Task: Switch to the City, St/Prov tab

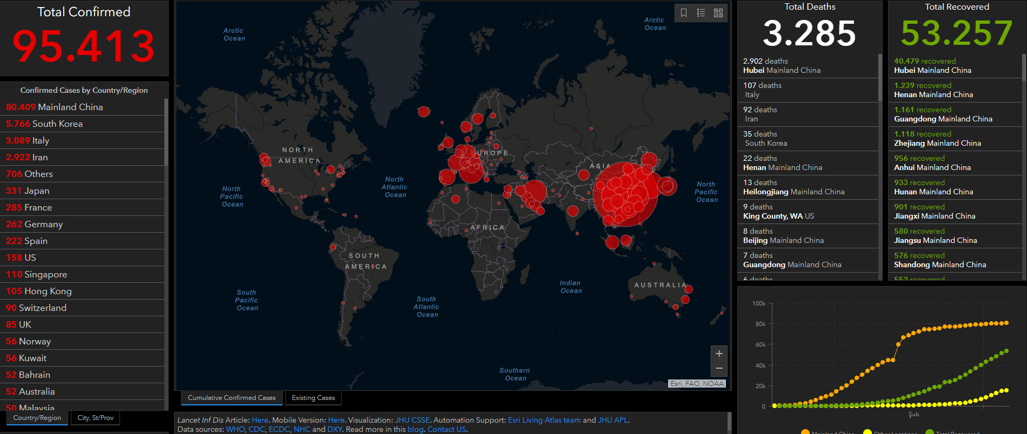Action: click(x=95, y=418)
